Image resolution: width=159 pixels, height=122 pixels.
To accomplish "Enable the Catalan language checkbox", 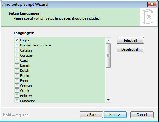I will pos(17,50).
